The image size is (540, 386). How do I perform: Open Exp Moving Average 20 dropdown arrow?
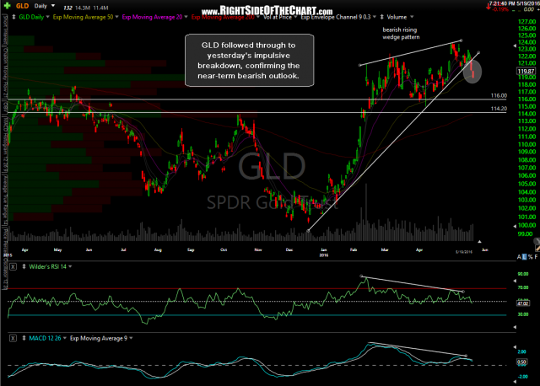tap(186, 17)
